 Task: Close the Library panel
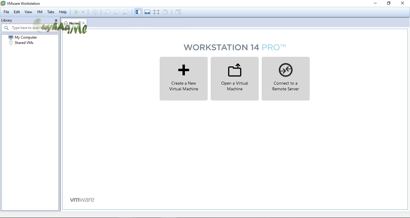[56, 20]
